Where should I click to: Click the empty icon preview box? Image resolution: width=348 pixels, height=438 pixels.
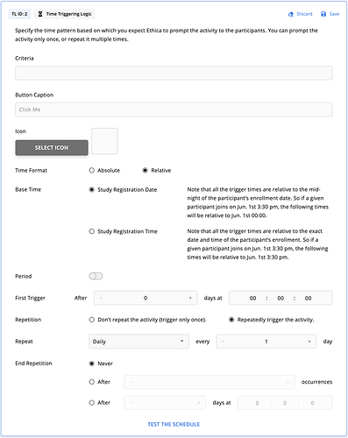pos(104,141)
